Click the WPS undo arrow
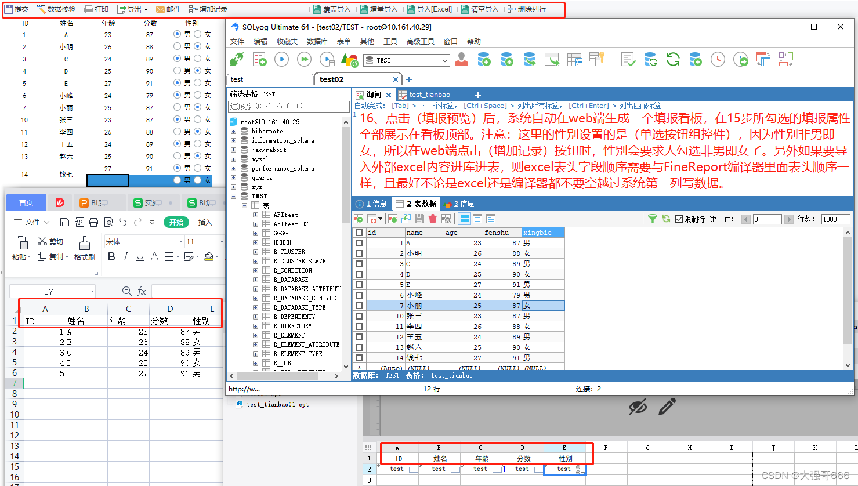This screenshot has height=486, width=858. click(x=122, y=222)
